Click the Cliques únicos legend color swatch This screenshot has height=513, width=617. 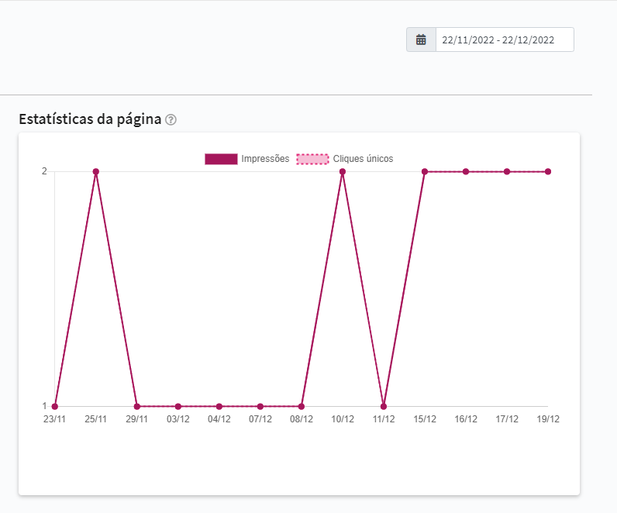tap(312, 159)
